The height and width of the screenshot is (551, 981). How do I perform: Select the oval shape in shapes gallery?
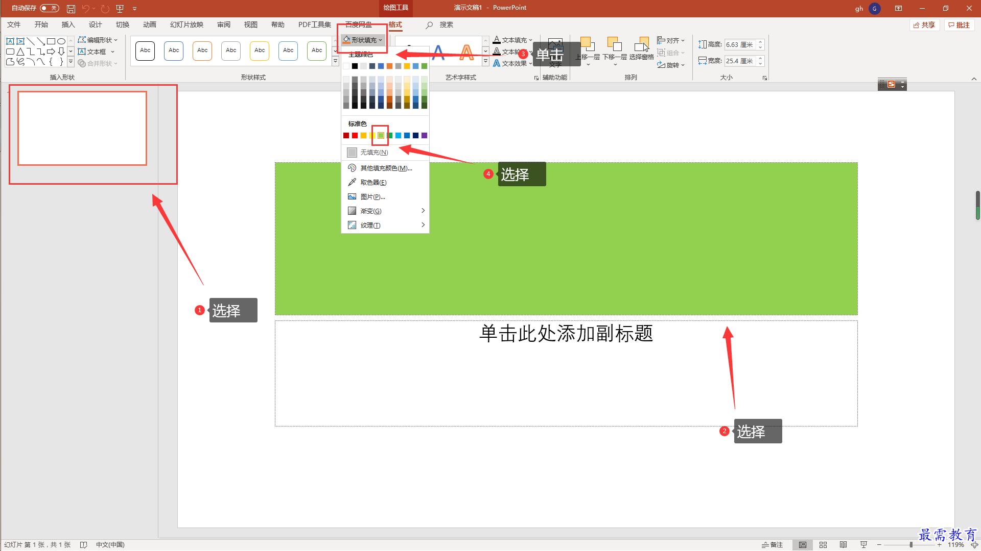(61, 41)
